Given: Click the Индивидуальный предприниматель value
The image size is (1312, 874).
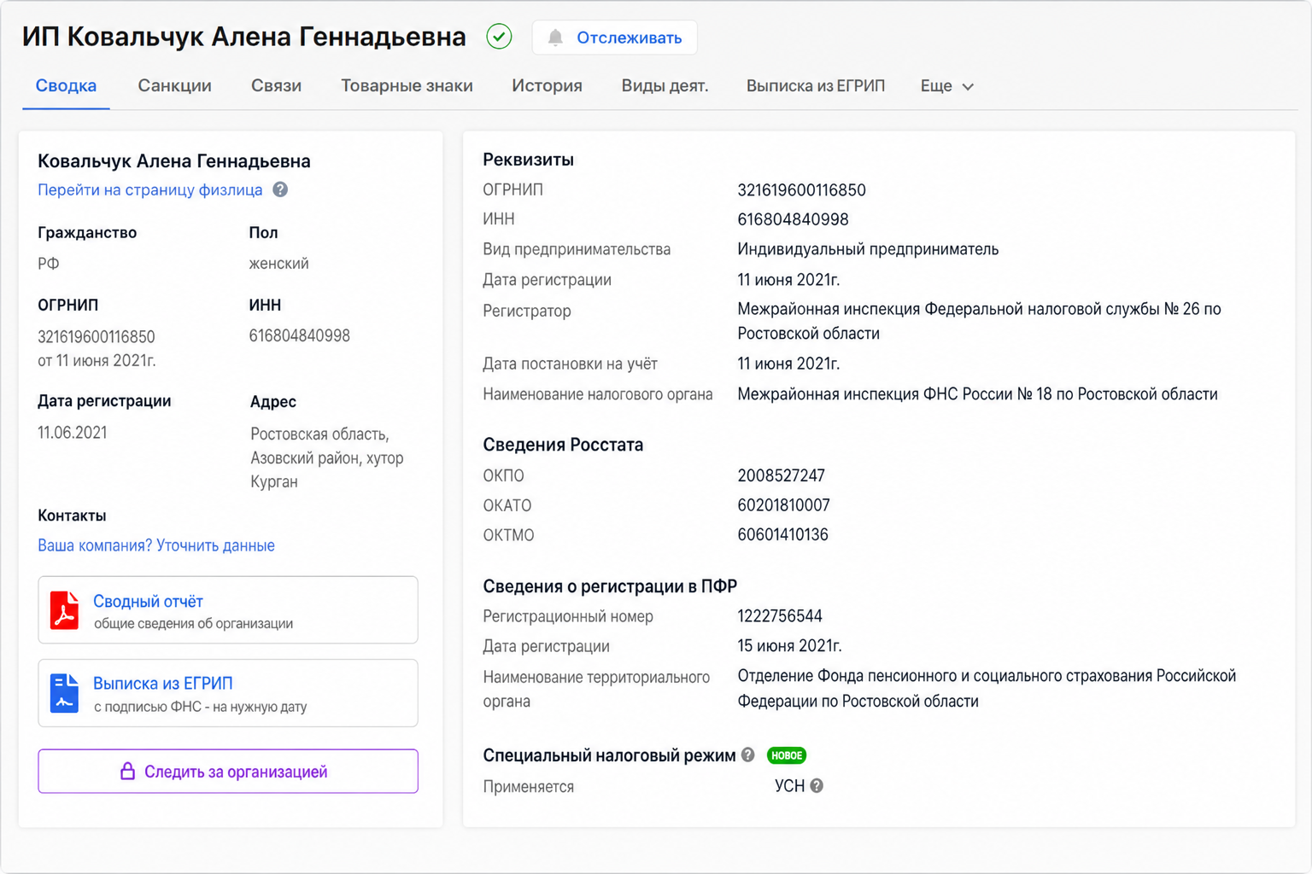Looking at the screenshot, I should 868,249.
